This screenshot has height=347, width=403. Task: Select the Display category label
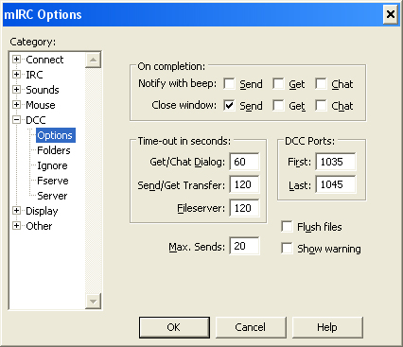(x=42, y=211)
